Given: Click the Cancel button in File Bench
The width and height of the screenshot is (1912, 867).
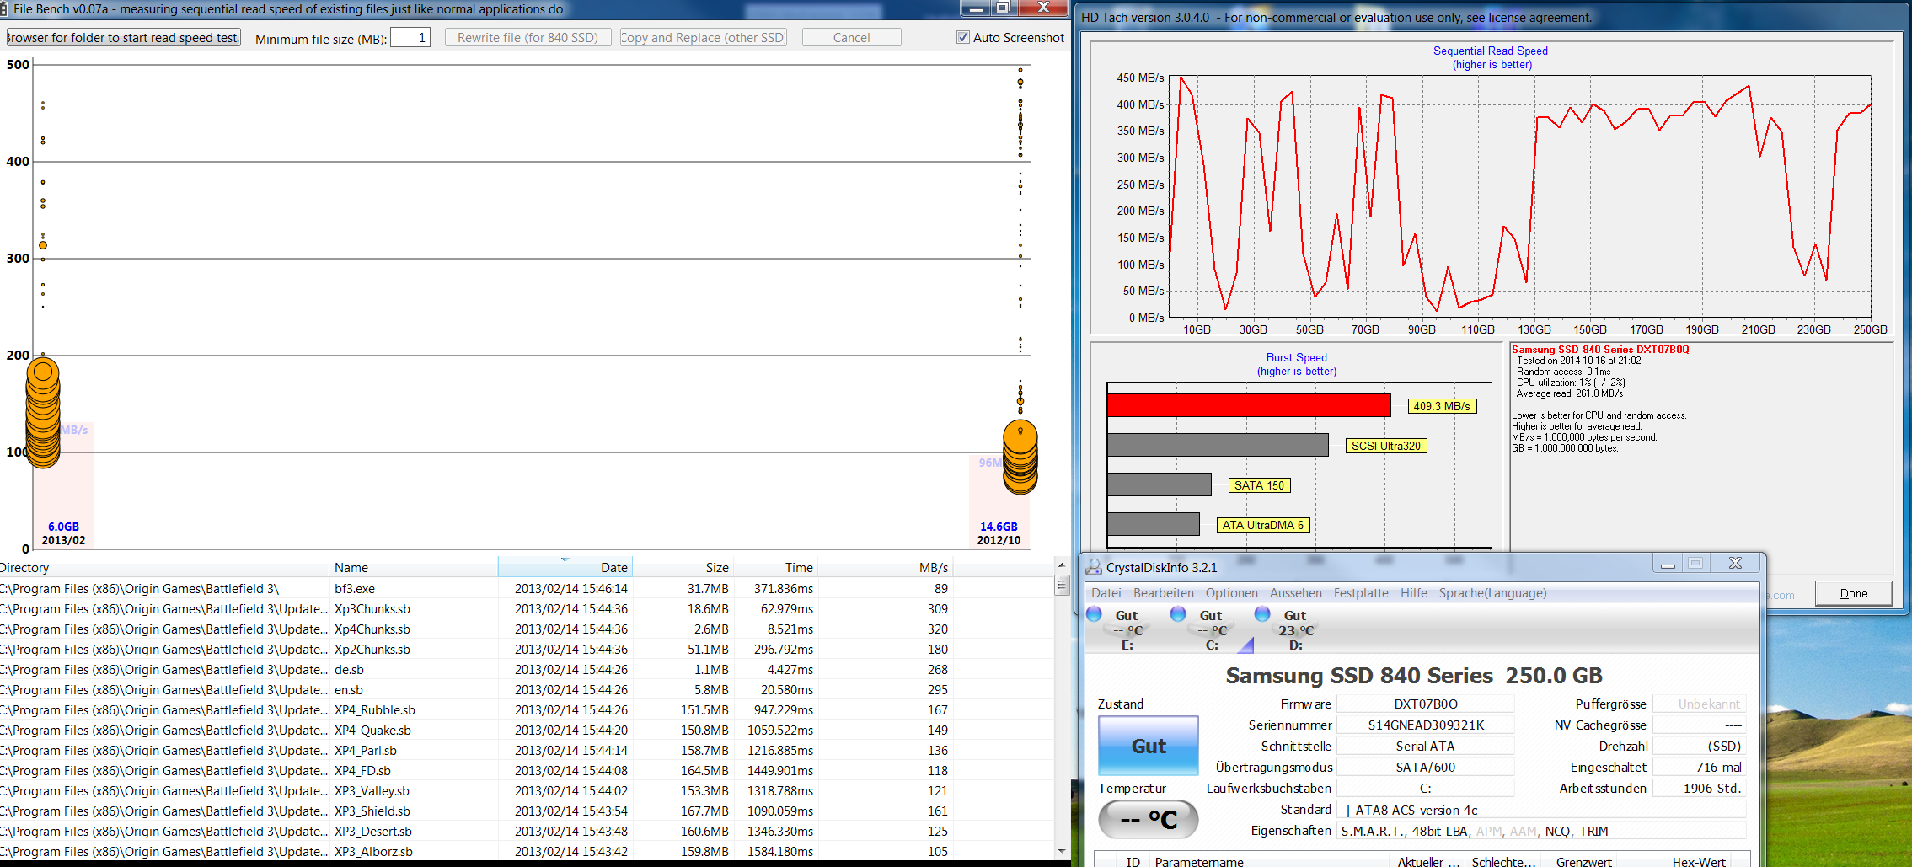Looking at the screenshot, I should [851, 37].
